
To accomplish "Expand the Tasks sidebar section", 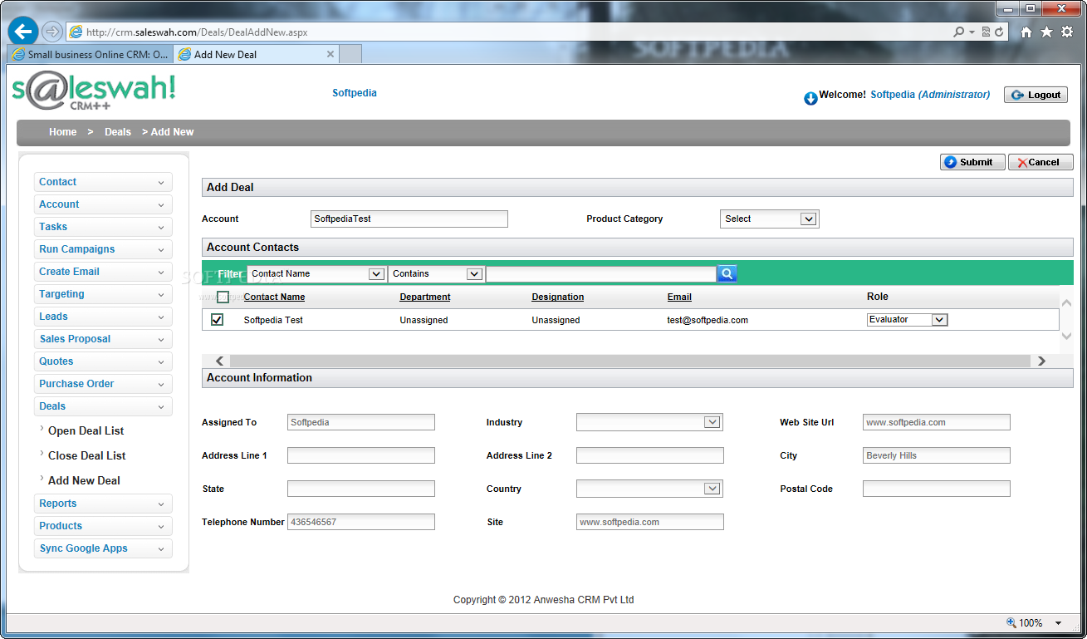I will tap(103, 227).
